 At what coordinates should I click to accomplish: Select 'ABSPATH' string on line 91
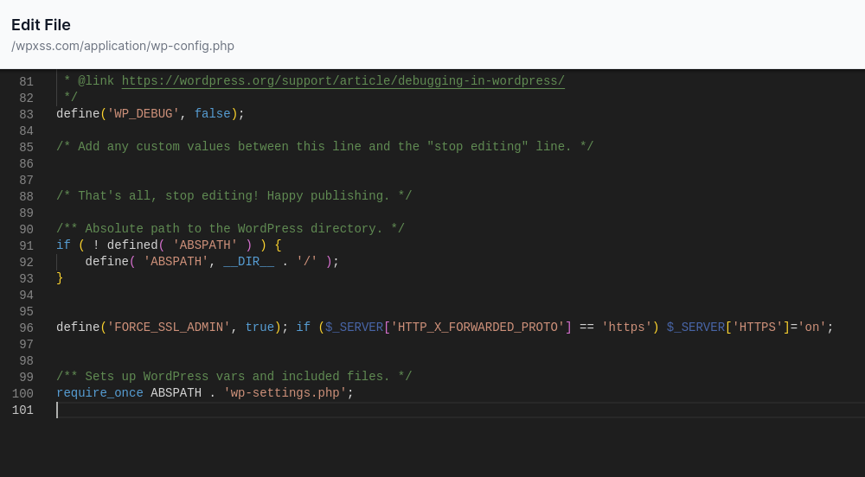pos(205,245)
